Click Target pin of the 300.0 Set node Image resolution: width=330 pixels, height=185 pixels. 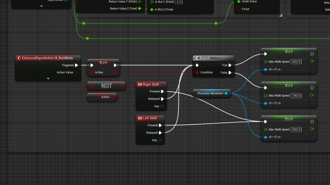pyautogui.click(x=266, y=70)
